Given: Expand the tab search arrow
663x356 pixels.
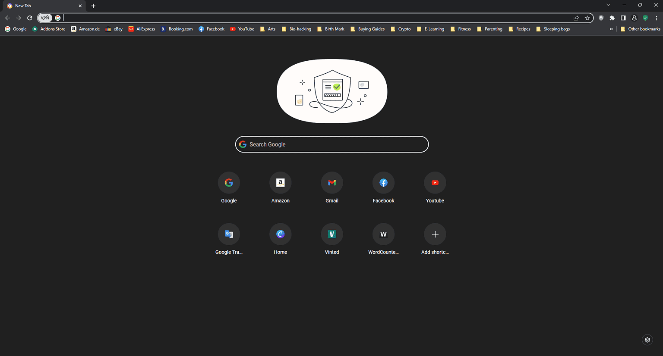Looking at the screenshot, I should point(608,5).
